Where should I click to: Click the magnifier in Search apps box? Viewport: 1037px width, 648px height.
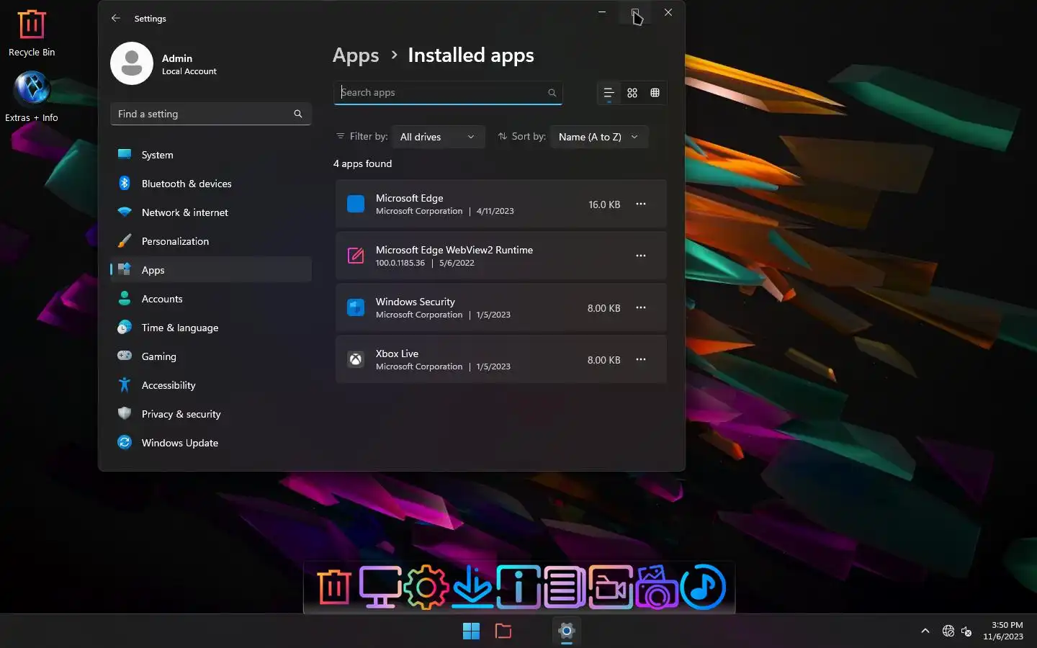[552, 93]
